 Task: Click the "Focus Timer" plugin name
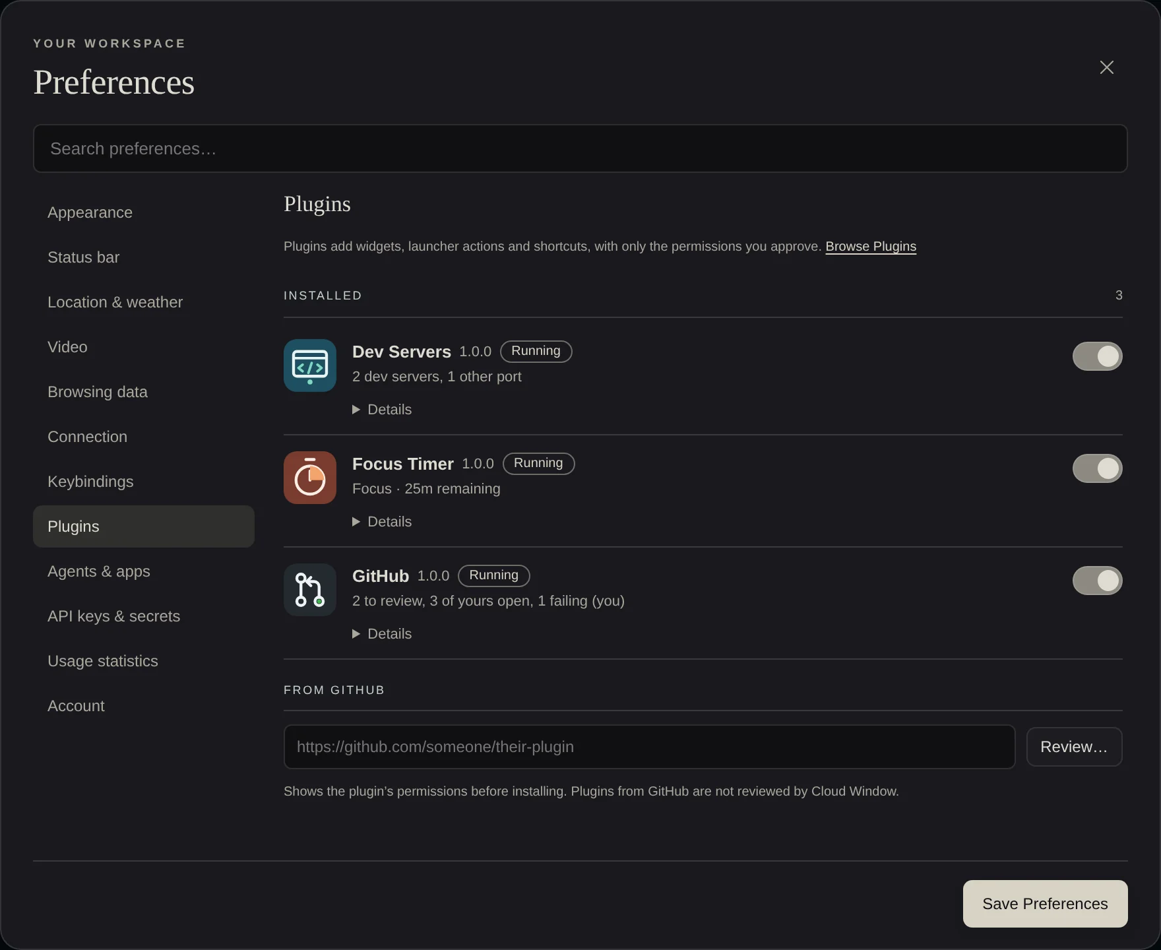tap(403, 464)
